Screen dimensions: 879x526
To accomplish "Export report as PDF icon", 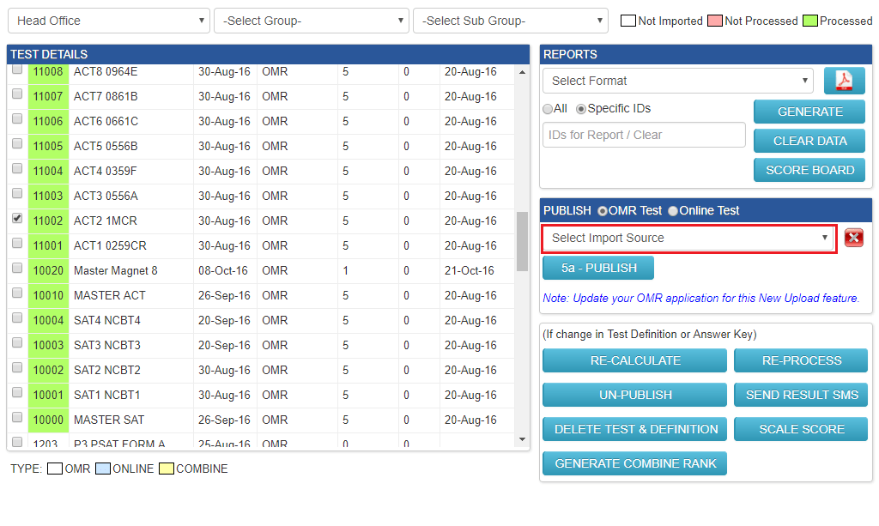I will point(845,81).
